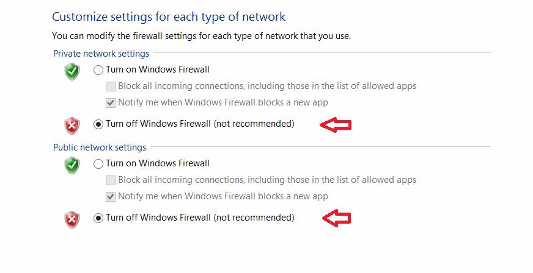This screenshot has height=273, width=533.
Task: Select the Private 'Turn off Windows Firewall' radio button
Action: pos(98,124)
